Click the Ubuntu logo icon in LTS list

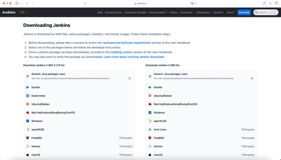tap(28, 104)
